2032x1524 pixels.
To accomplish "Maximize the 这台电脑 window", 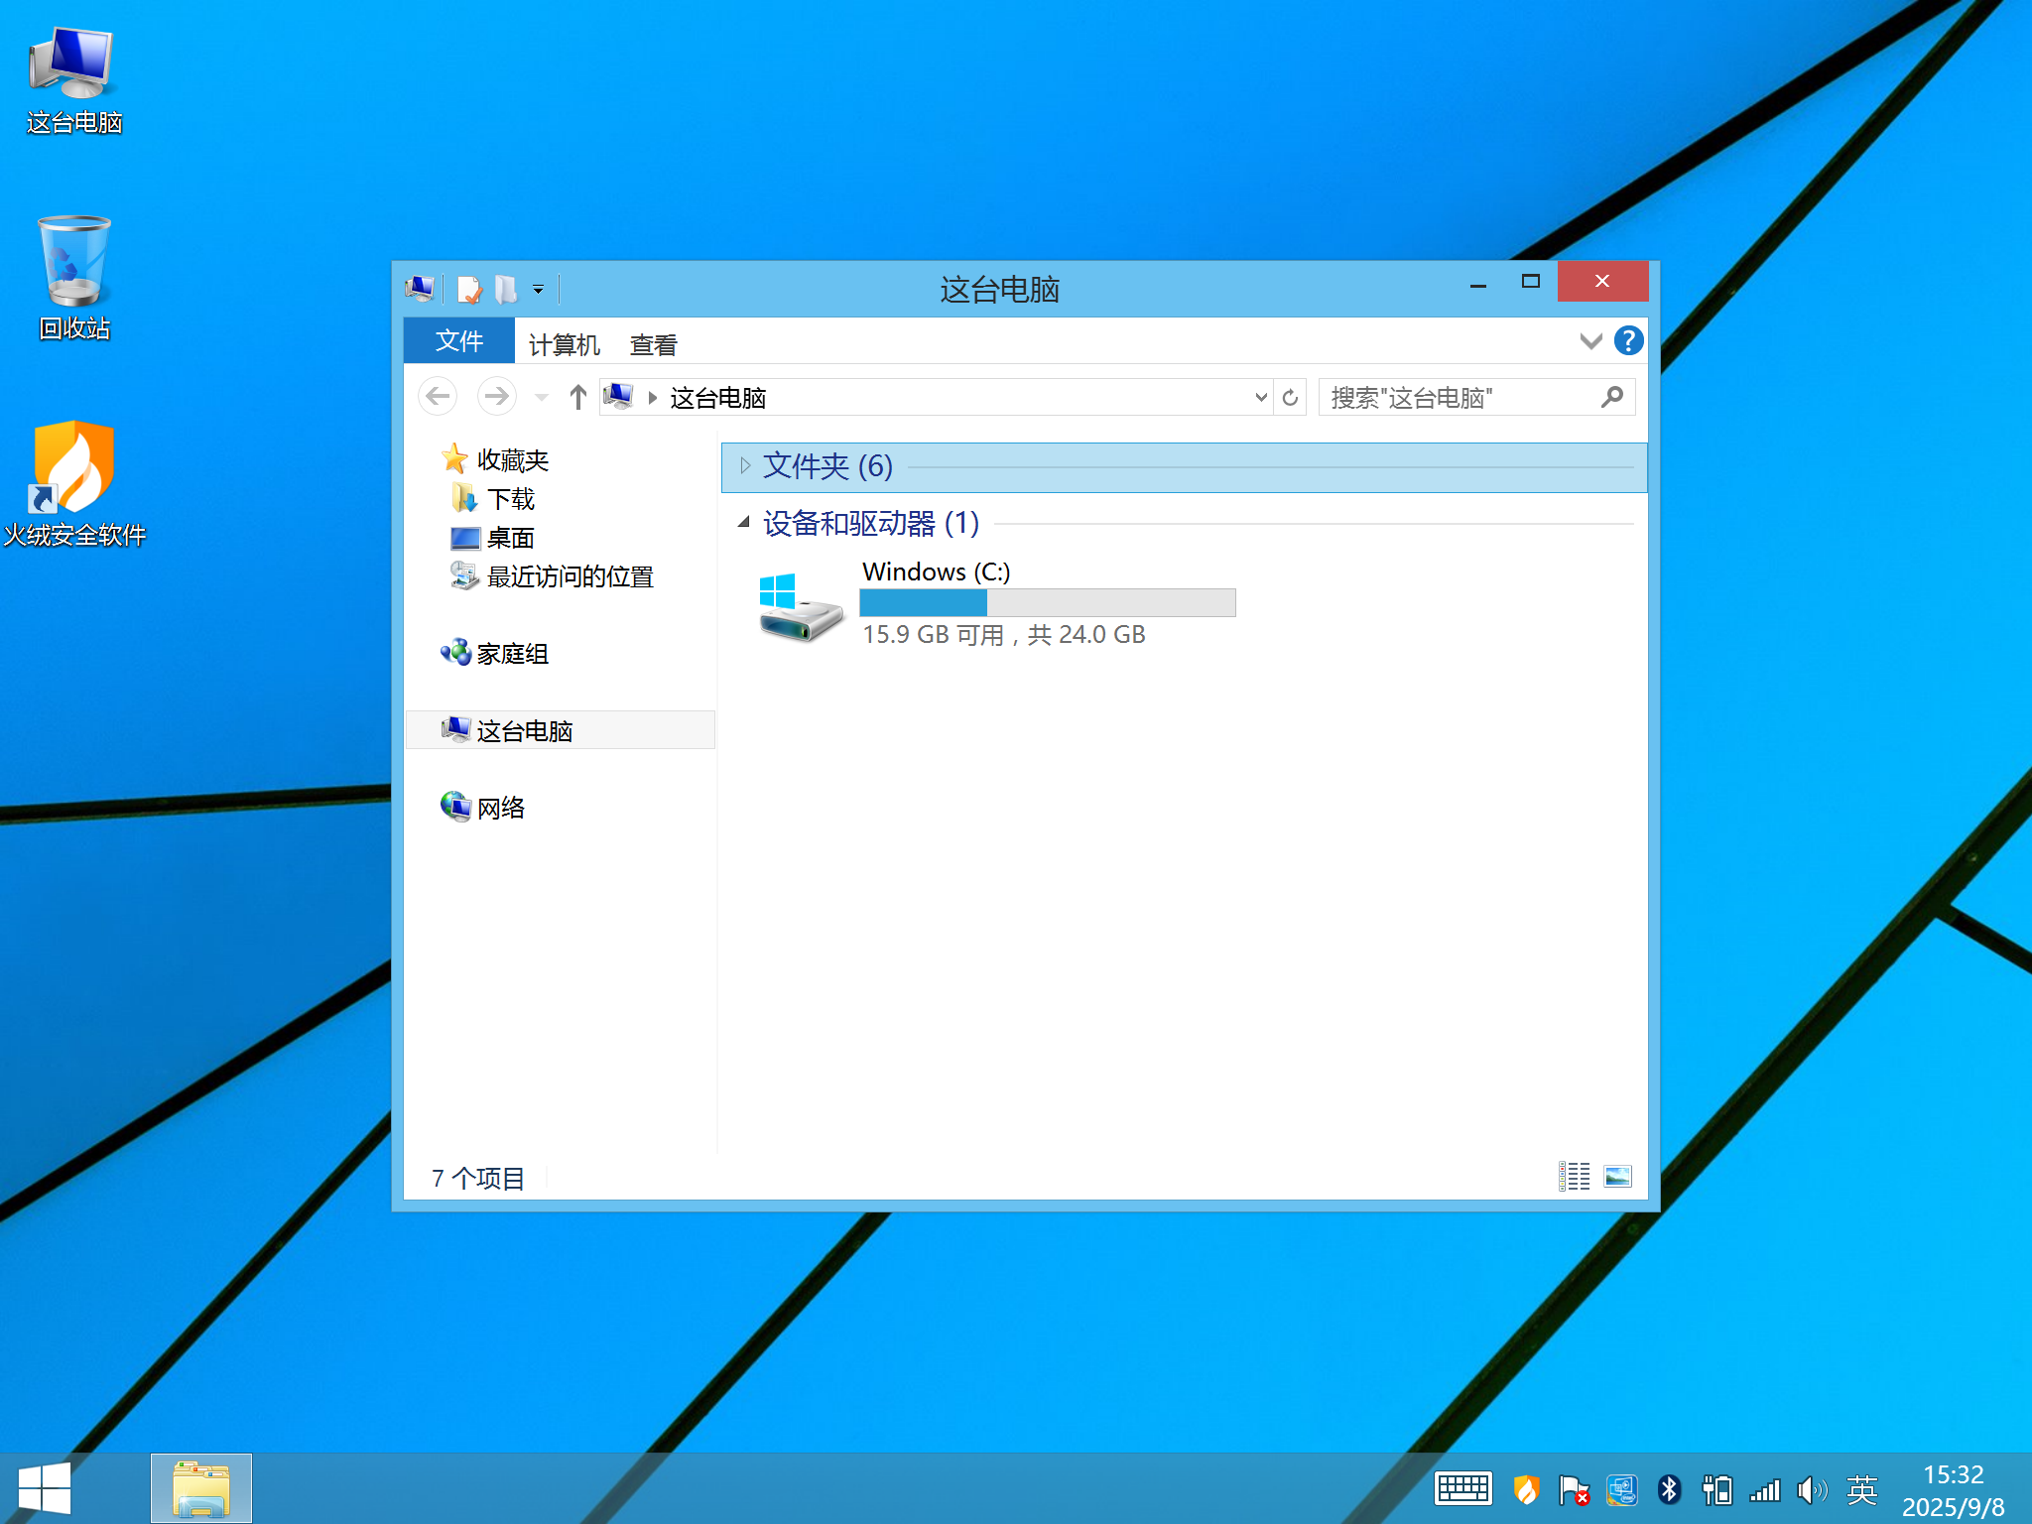I will [1530, 282].
